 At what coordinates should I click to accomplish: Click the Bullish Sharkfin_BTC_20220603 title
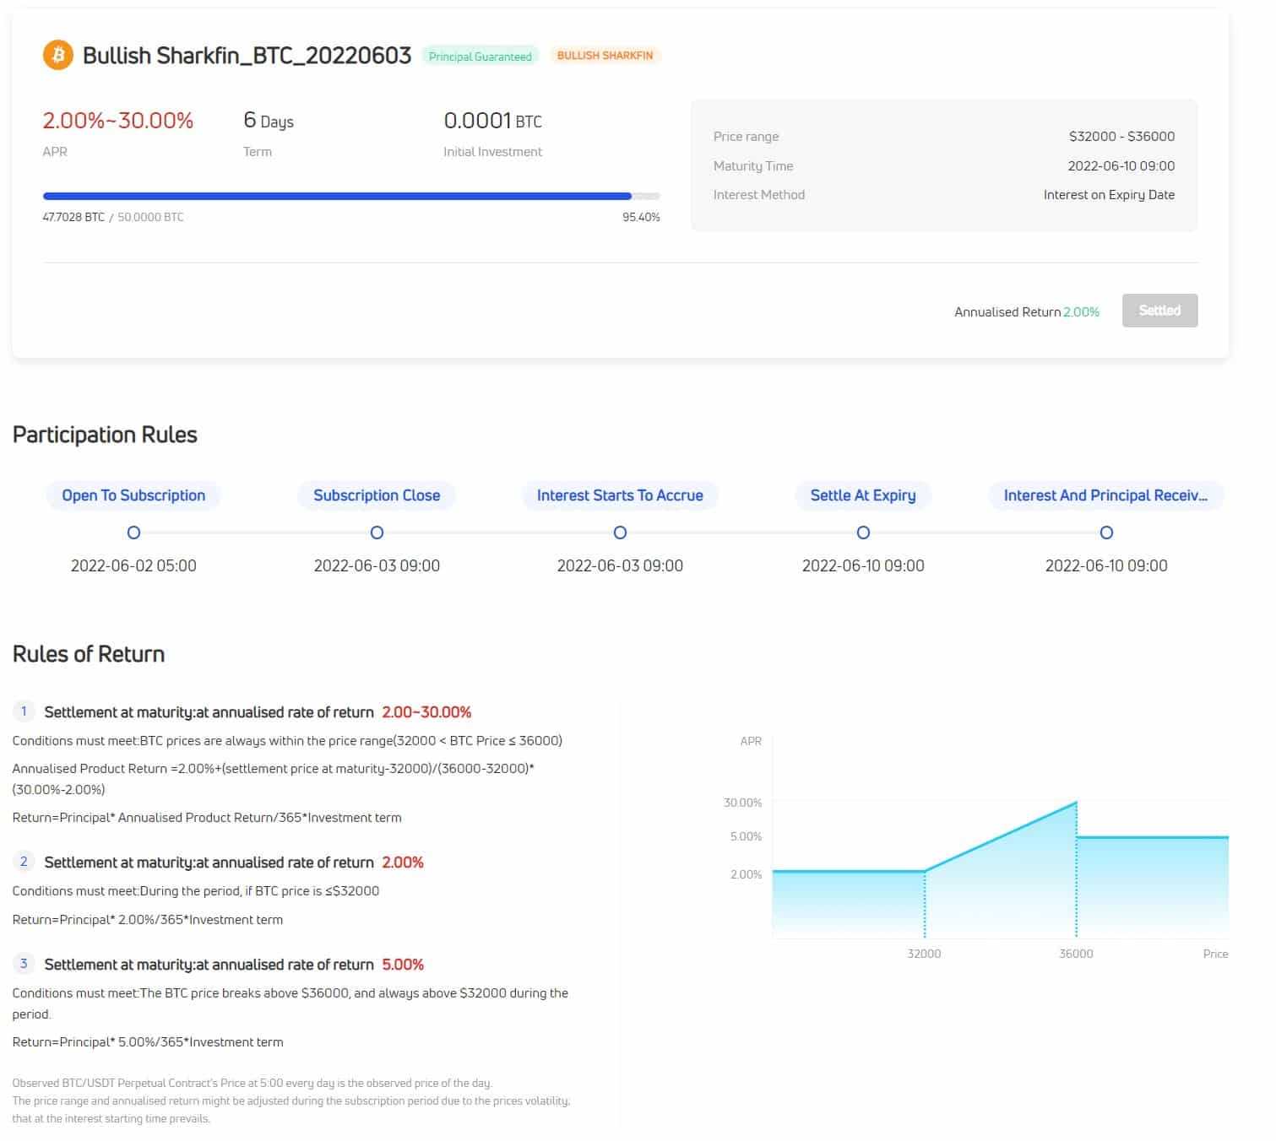point(247,56)
